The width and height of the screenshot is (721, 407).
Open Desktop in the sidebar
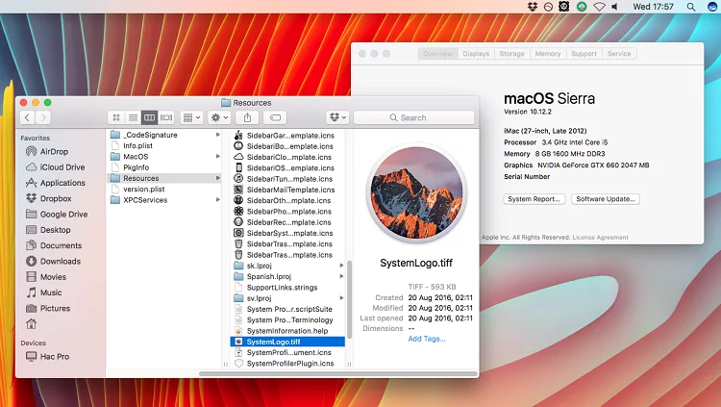[x=49, y=230]
